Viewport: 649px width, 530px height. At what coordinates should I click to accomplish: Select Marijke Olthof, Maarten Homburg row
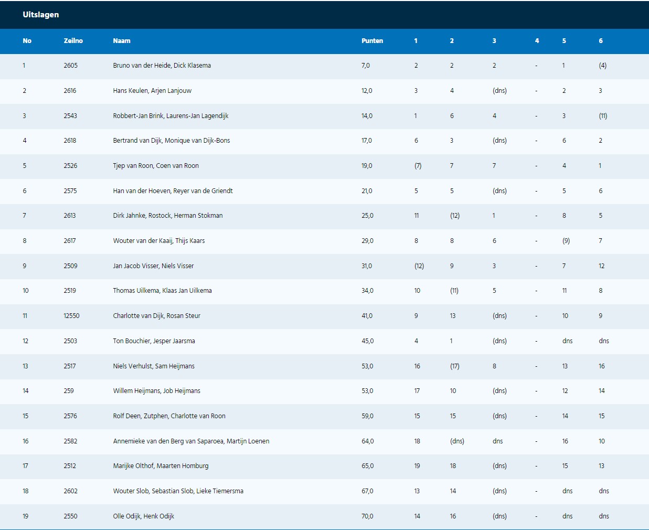pos(324,467)
